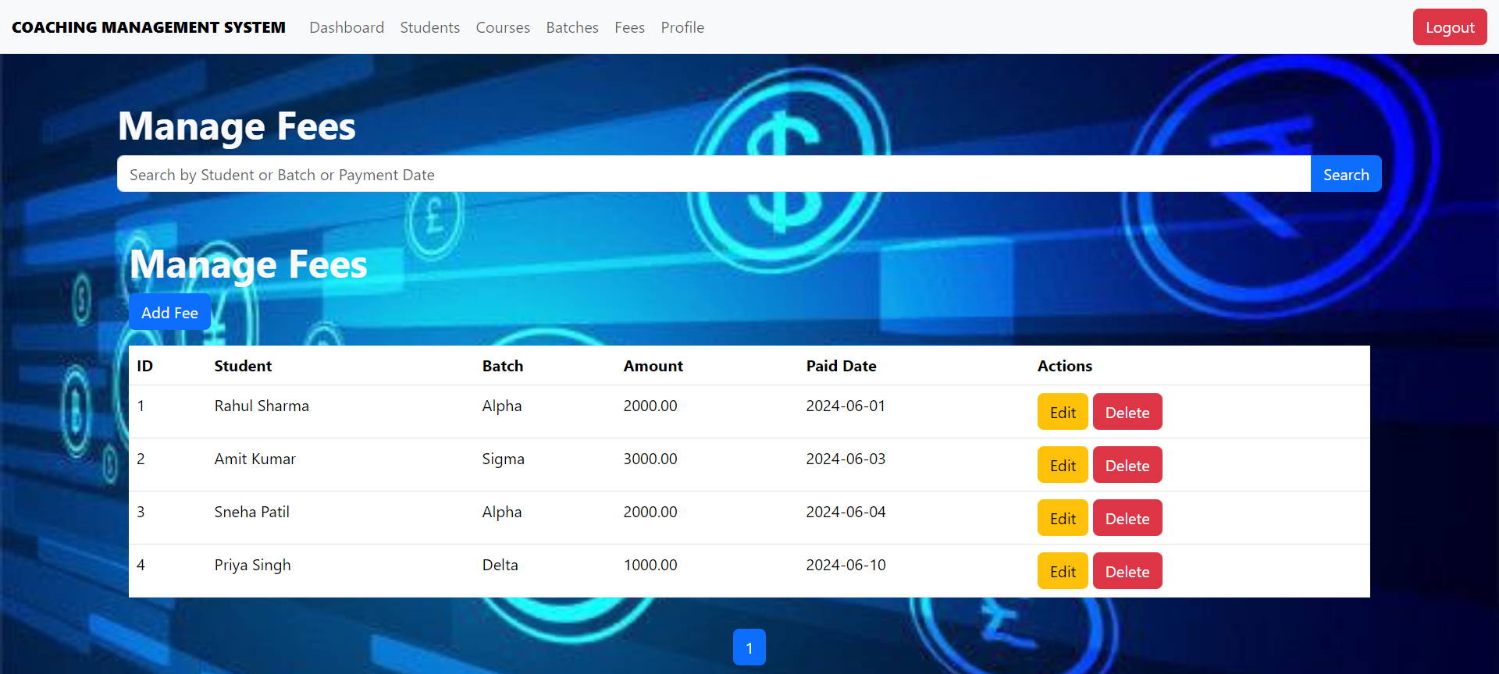Click the Paid Date column header
The width and height of the screenshot is (1499, 674).
[841, 366]
